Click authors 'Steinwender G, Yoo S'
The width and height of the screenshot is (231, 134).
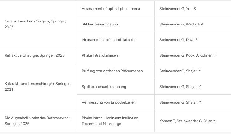click(177, 9)
